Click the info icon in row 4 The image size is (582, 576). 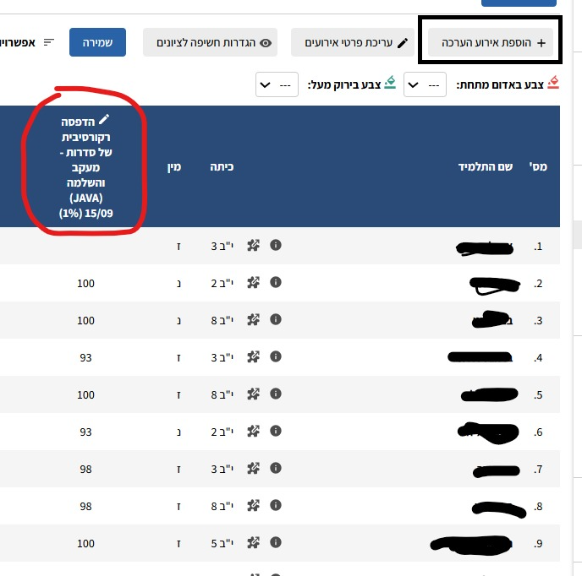[275, 357]
